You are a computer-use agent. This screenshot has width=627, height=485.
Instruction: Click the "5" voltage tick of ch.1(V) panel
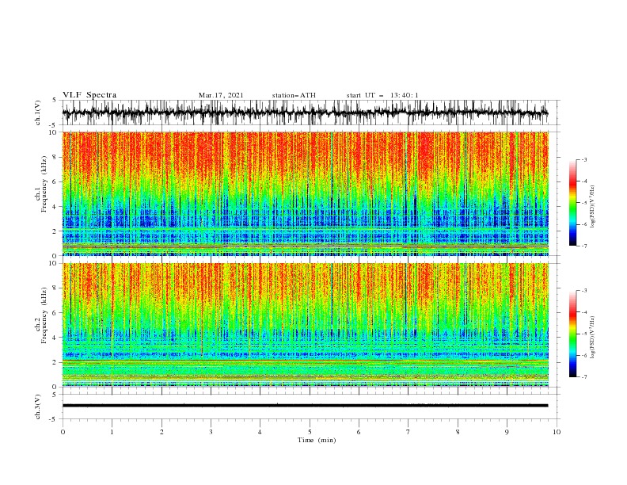(55, 100)
